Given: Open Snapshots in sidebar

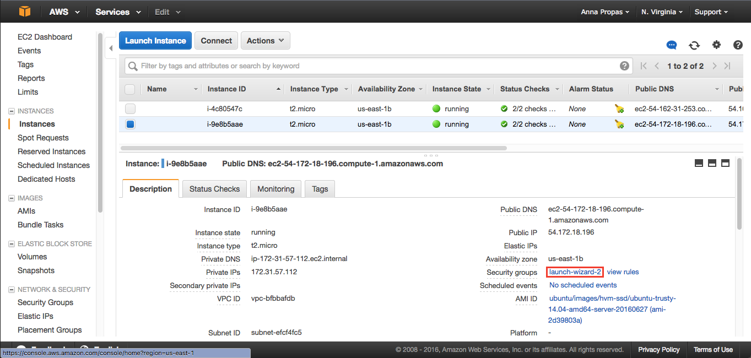Looking at the screenshot, I should coord(36,270).
